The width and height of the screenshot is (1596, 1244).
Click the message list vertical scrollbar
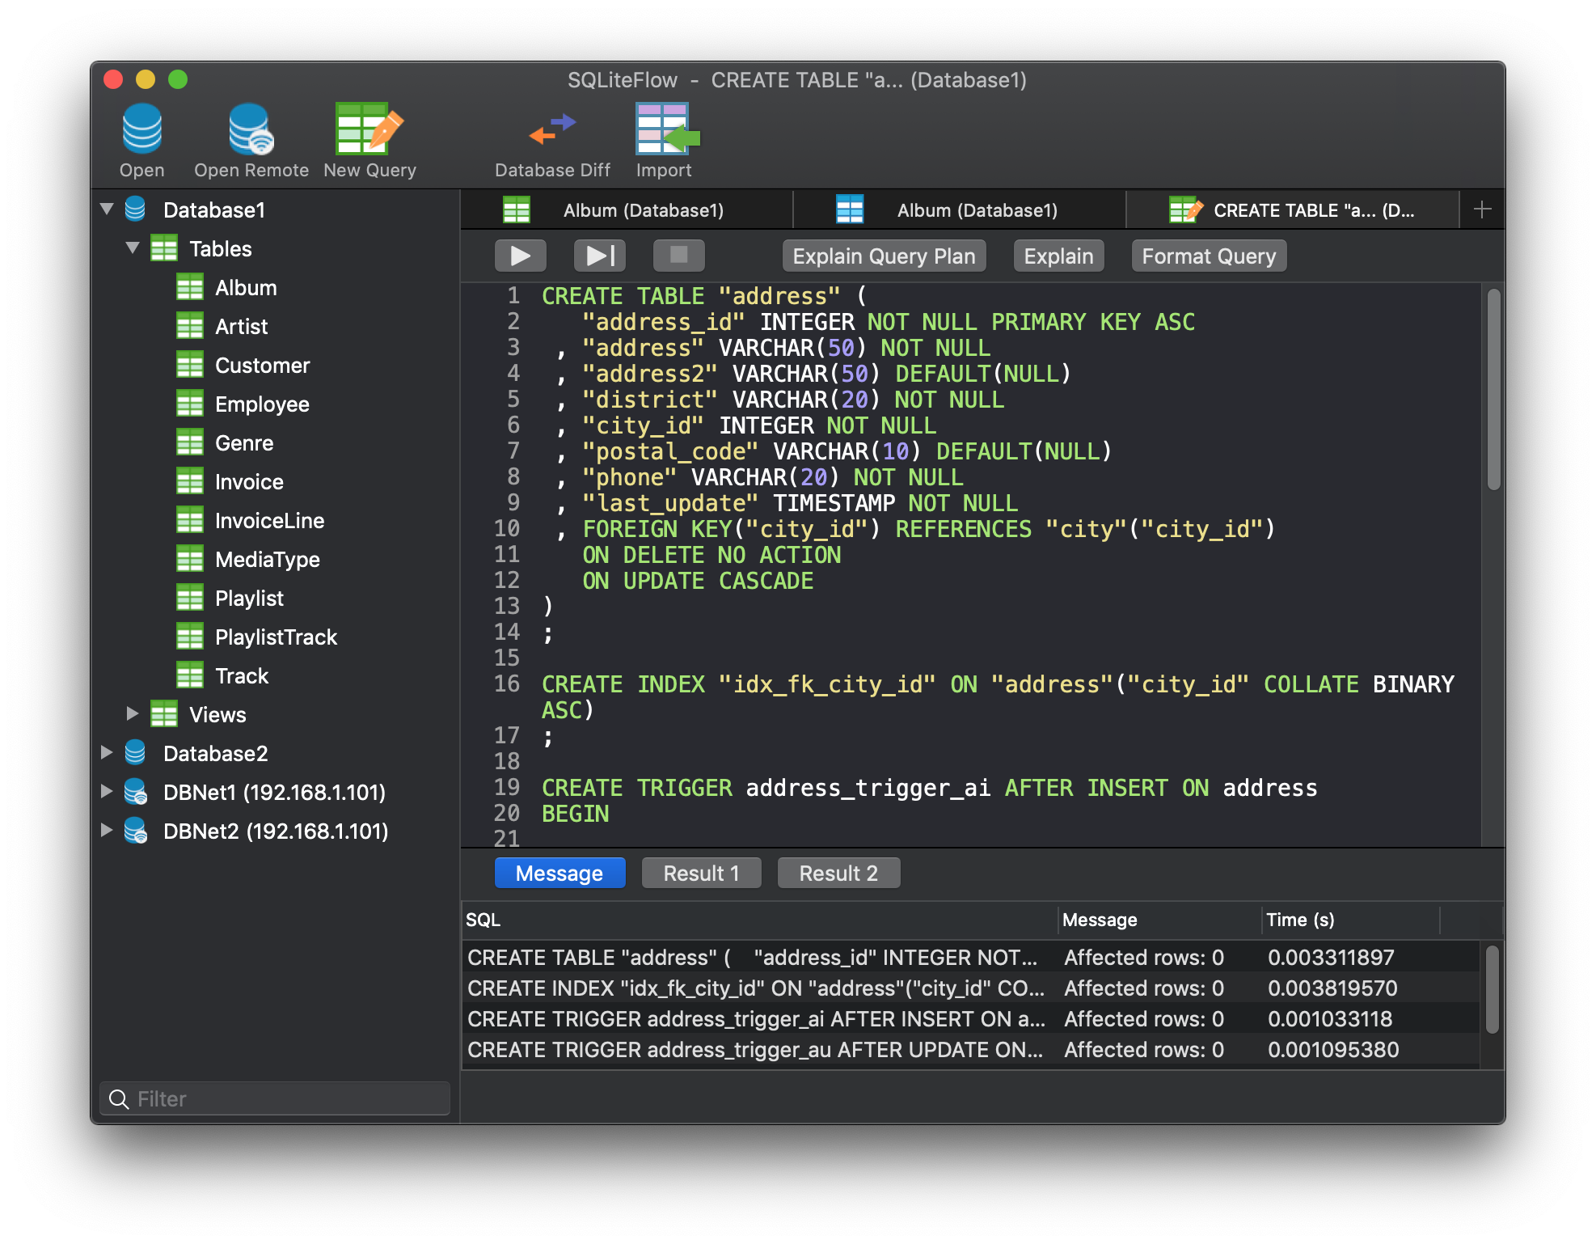point(1492,989)
